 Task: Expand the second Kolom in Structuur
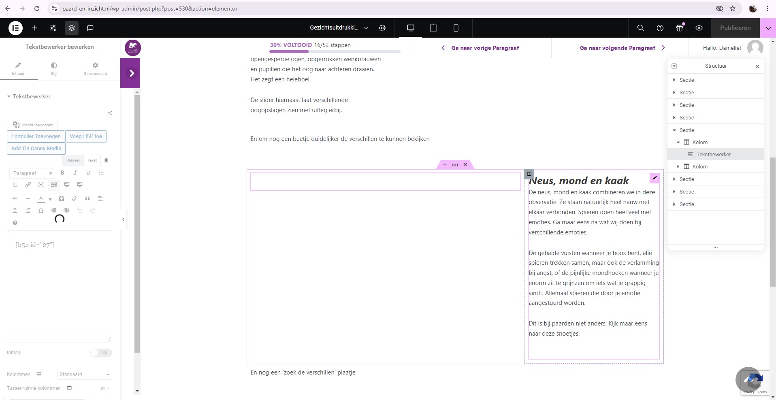pos(678,166)
